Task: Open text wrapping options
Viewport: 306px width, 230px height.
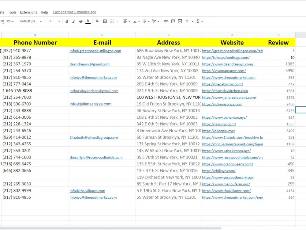Action: pos(146,21)
